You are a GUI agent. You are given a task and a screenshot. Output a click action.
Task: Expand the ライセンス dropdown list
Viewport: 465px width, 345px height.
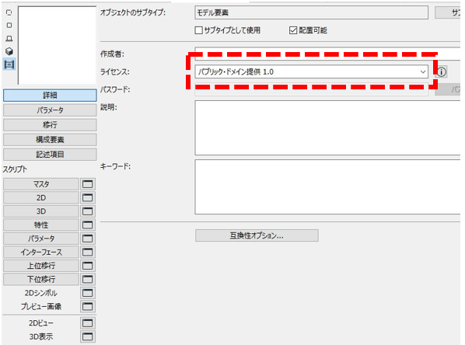coord(311,71)
